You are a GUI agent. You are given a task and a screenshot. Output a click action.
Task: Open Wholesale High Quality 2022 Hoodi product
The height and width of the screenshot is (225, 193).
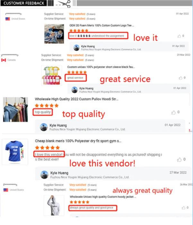[x=76, y=99]
